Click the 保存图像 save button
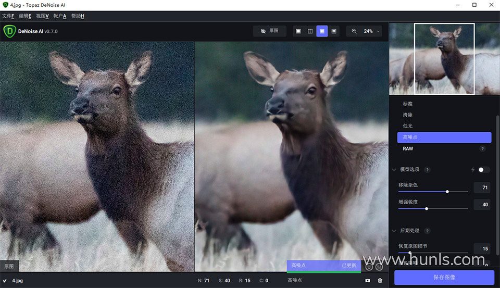 tap(444, 277)
